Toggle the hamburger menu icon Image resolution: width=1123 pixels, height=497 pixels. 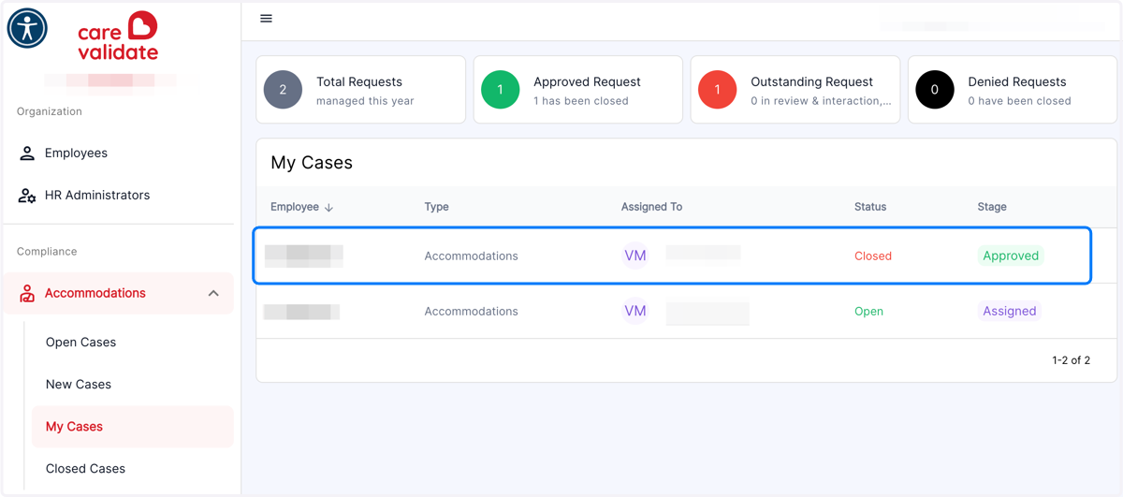click(266, 19)
